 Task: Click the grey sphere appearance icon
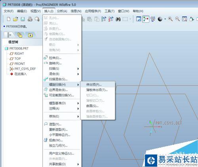pyautogui.click(x=160, y=19)
